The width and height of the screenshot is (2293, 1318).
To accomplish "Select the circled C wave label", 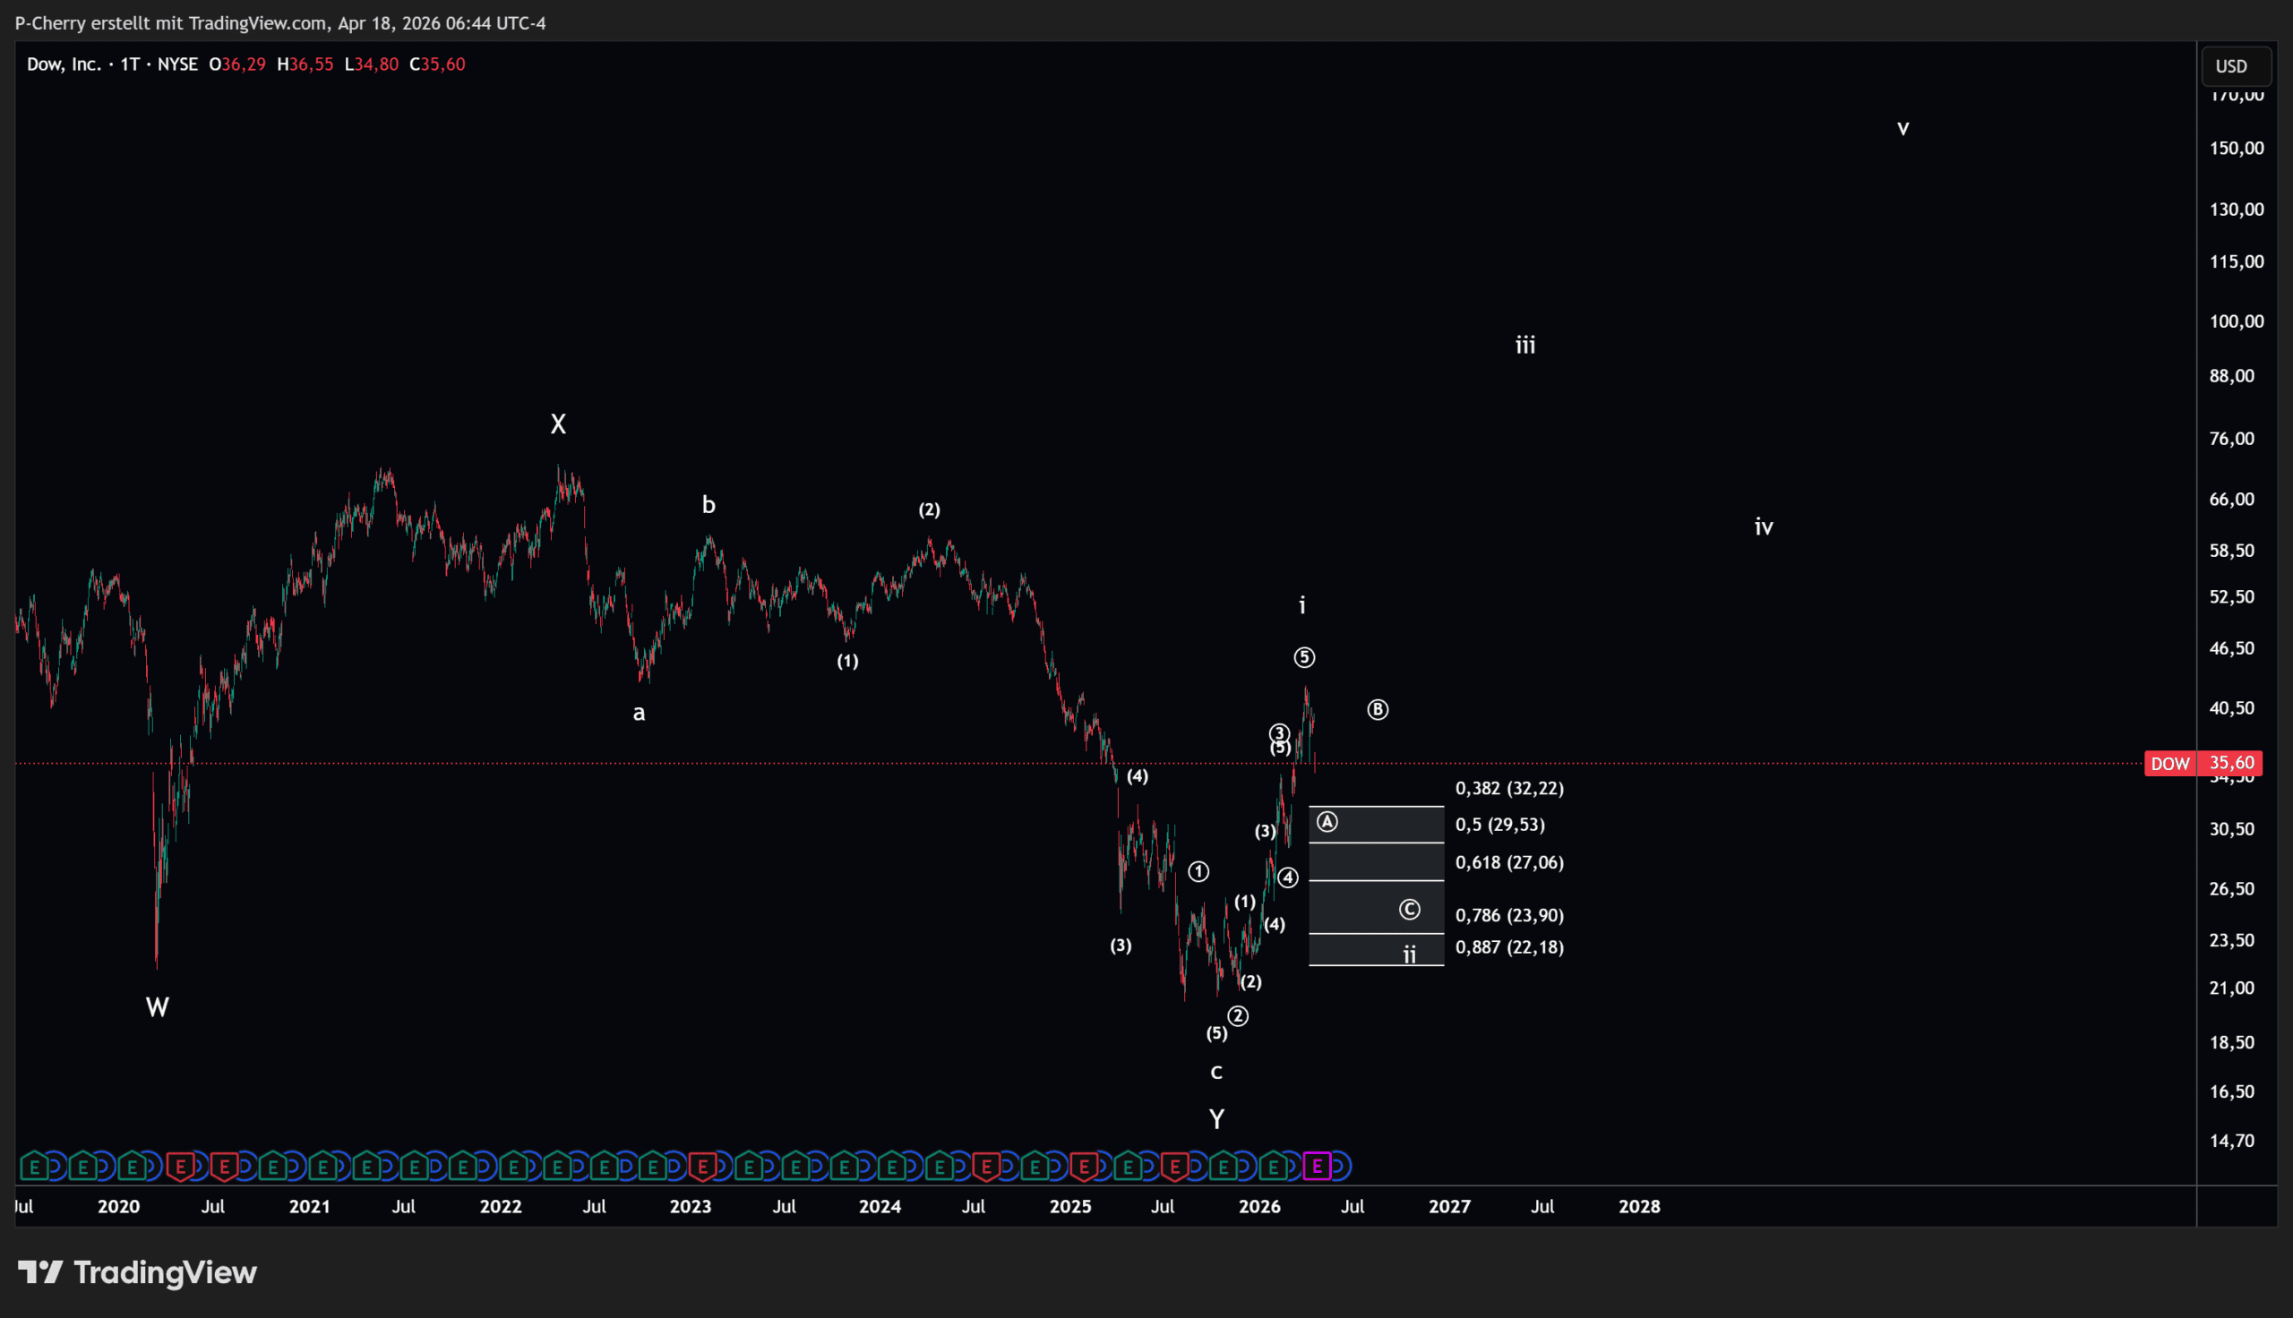I will (x=1409, y=909).
